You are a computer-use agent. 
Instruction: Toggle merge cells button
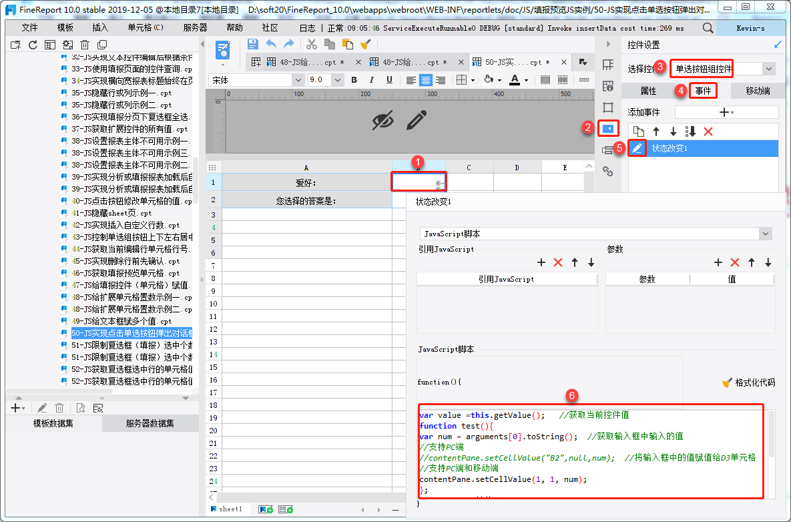coord(545,80)
